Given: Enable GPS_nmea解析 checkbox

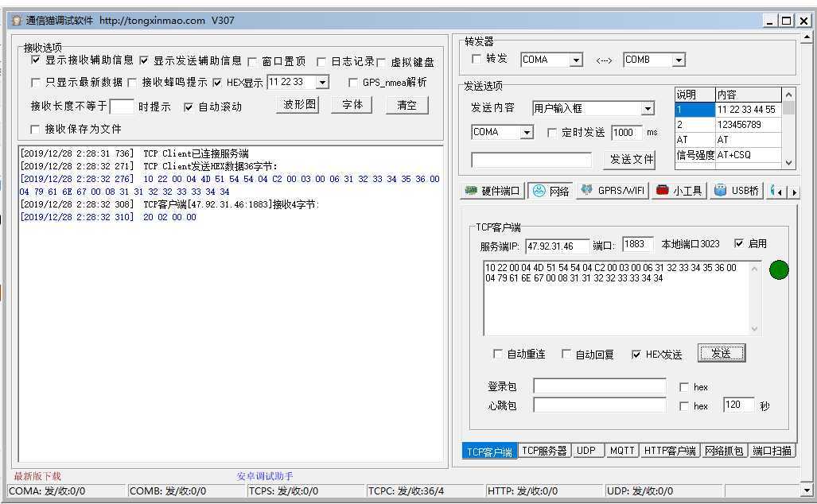Looking at the screenshot, I should click(352, 82).
